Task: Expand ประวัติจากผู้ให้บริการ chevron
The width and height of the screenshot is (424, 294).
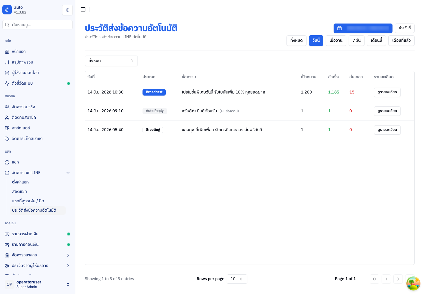Action: (68, 266)
